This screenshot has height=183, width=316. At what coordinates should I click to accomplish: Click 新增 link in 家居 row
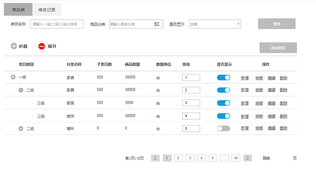245,103
